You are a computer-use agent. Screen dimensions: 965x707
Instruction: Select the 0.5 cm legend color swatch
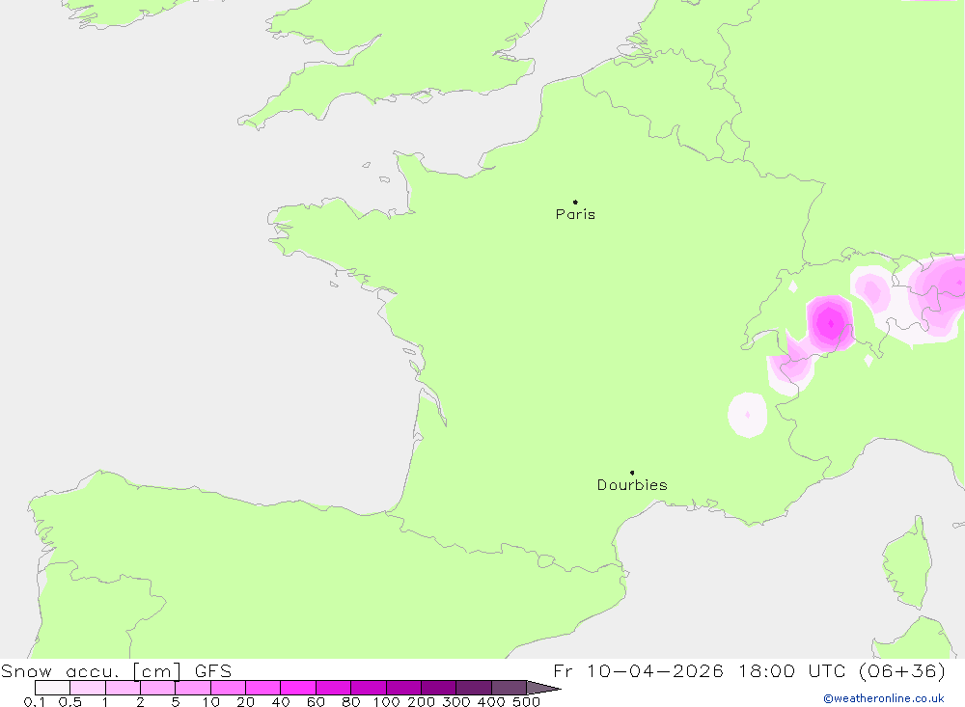(x=88, y=688)
